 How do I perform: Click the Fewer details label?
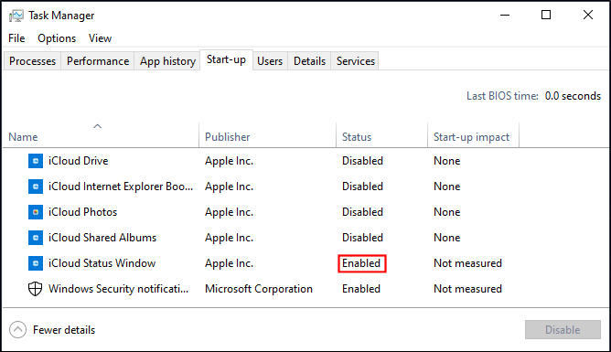64,330
